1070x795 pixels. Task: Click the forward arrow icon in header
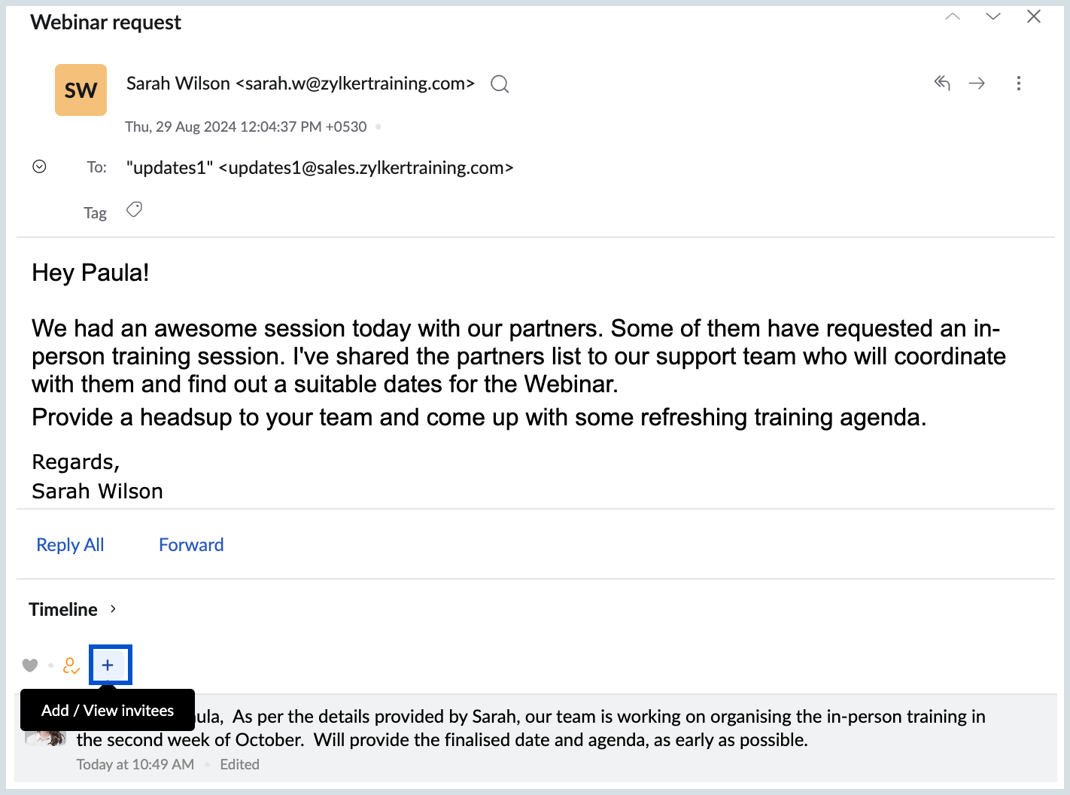(977, 83)
